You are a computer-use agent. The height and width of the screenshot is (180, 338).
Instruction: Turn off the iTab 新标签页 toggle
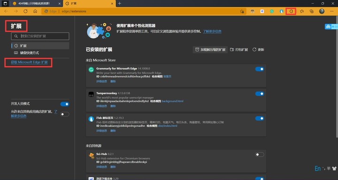pyautogui.click(x=260, y=118)
